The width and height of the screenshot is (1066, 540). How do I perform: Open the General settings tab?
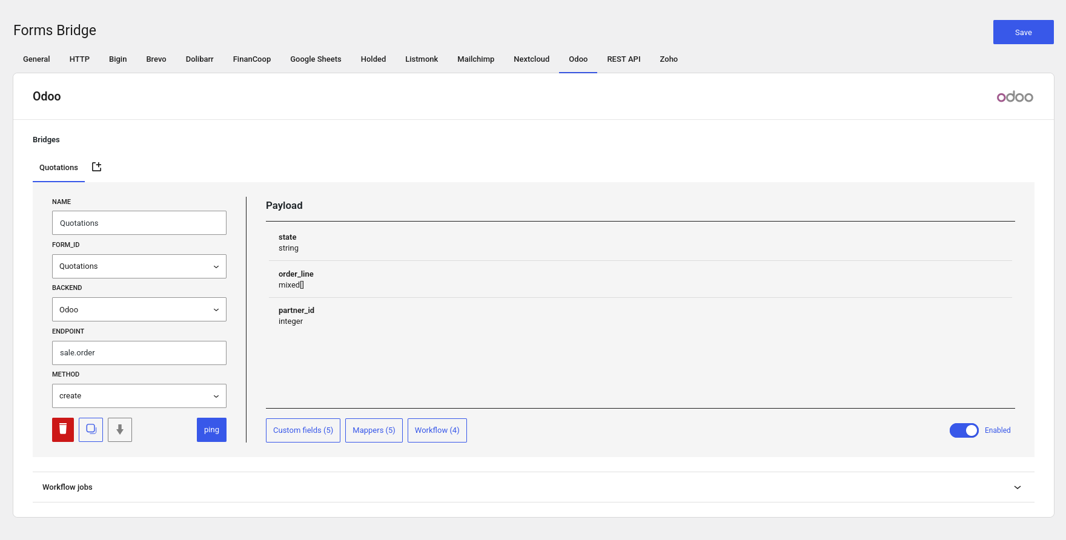(36, 59)
